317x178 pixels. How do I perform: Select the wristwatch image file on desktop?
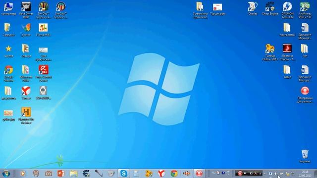click(x=43, y=93)
